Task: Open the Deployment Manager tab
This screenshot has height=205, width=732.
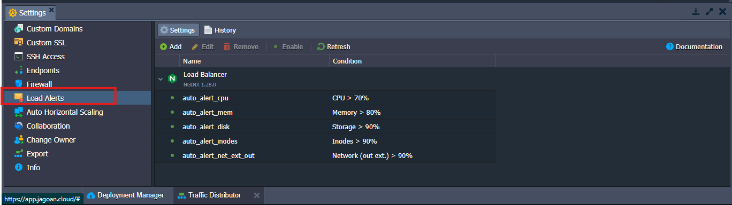Action: (126, 195)
